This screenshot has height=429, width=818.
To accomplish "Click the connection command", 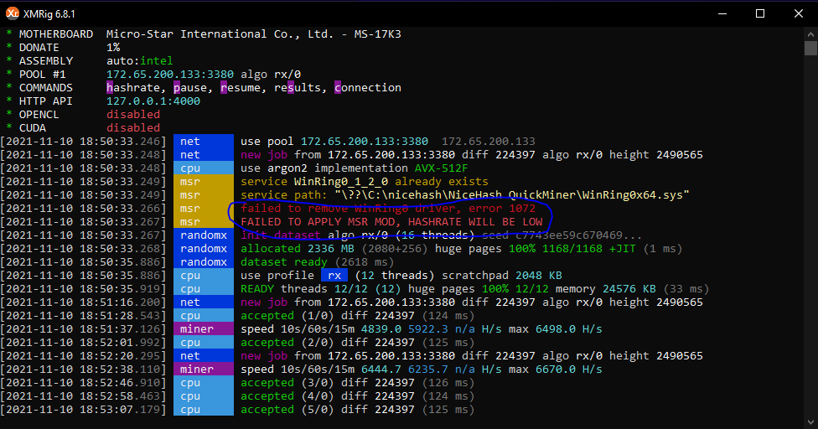I will coord(368,88).
